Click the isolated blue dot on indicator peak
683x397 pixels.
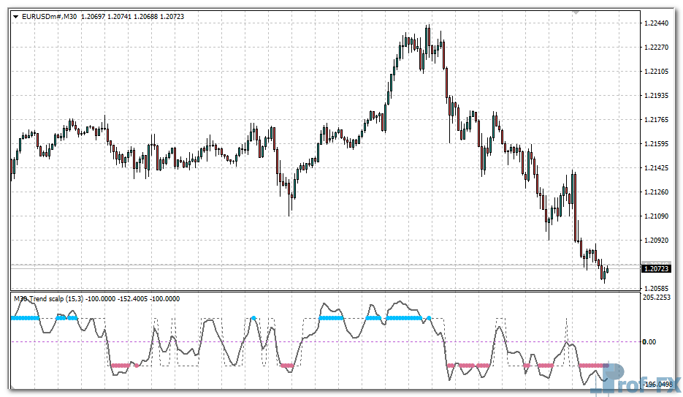(x=253, y=318)
